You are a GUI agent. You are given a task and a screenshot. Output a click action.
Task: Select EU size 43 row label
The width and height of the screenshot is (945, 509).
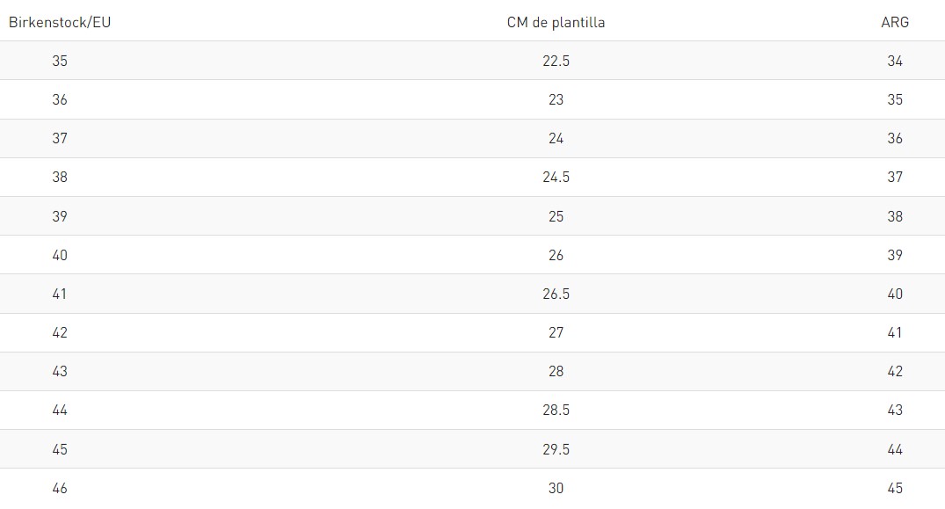coord(60,371)
